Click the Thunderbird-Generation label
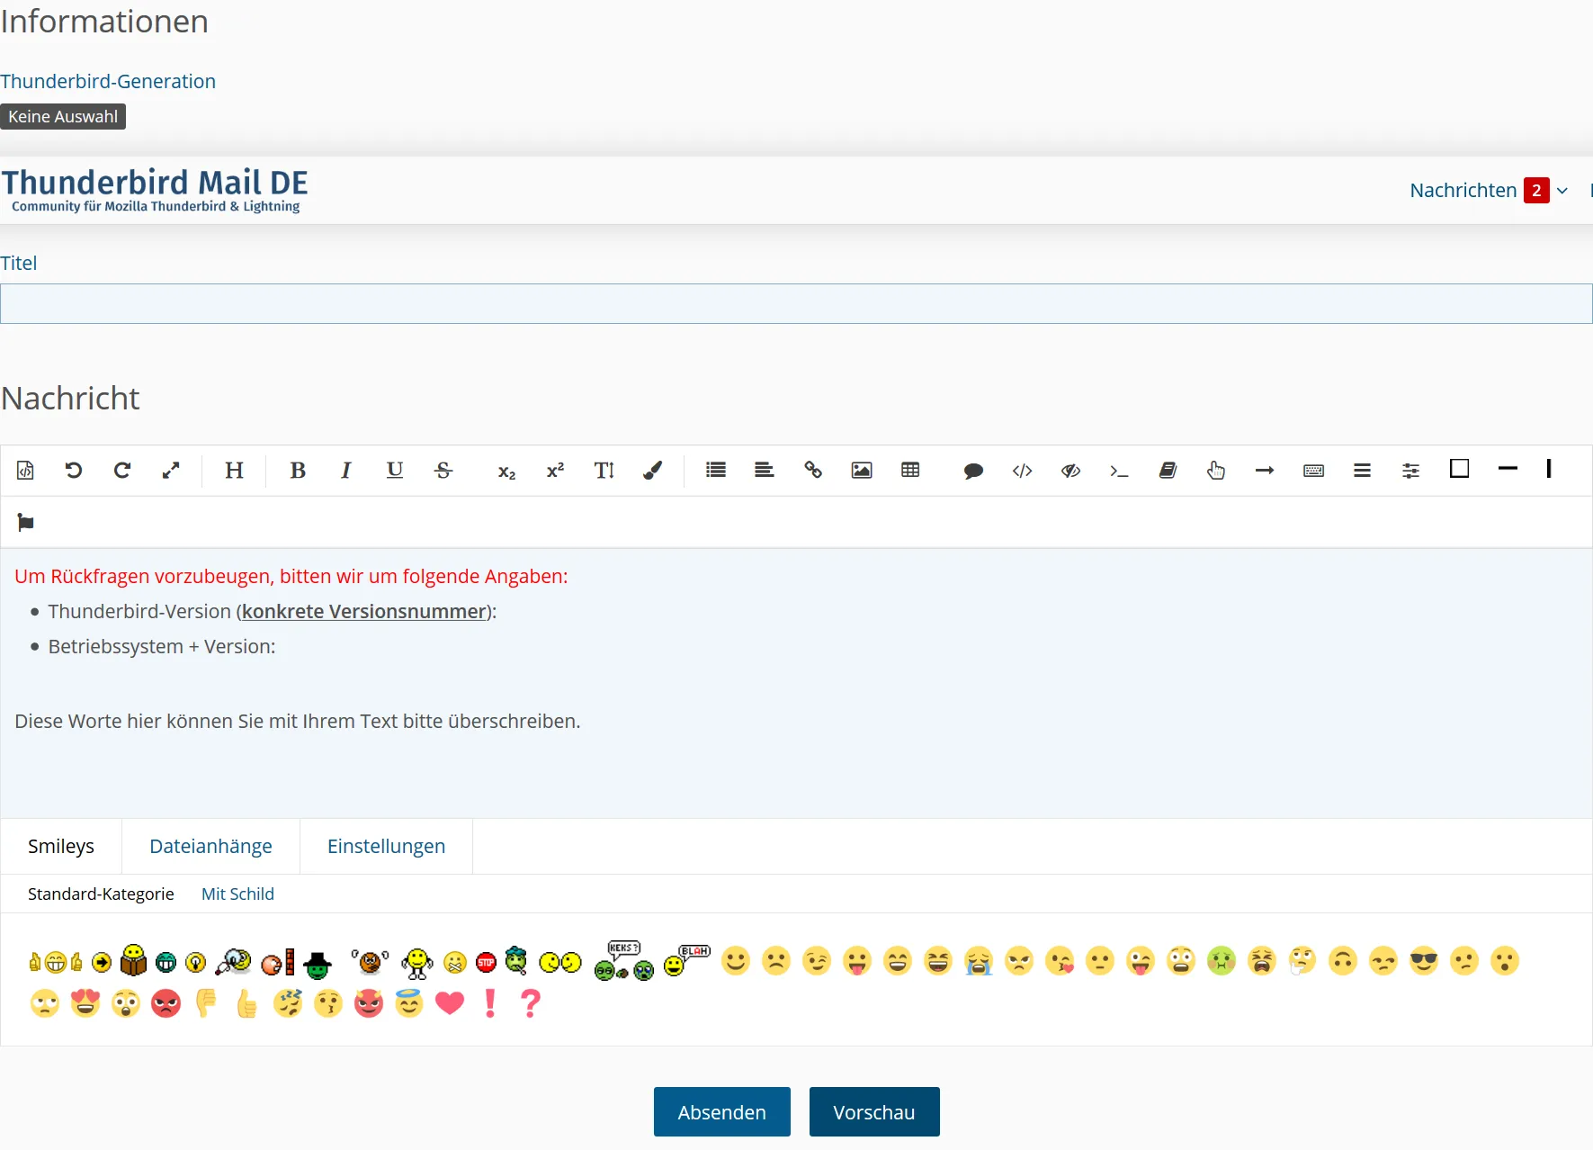 coord(108,82)
